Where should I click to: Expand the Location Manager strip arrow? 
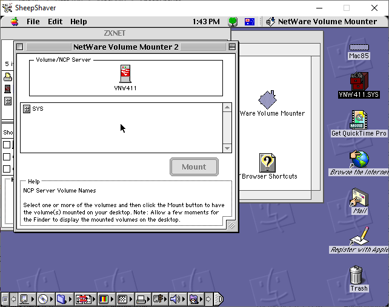(94, 299)
